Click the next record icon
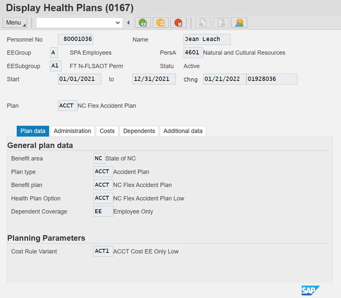Viewport: 341px width, 298px height. pos(221,23)
